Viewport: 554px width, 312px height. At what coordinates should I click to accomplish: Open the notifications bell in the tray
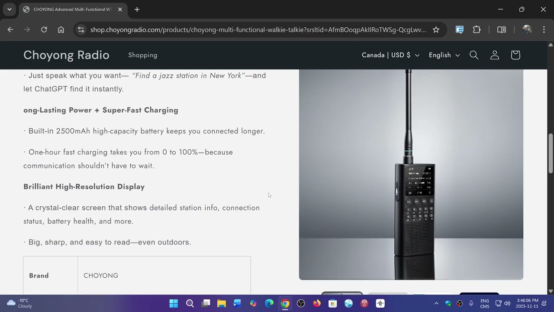click(x=544, y=303)
